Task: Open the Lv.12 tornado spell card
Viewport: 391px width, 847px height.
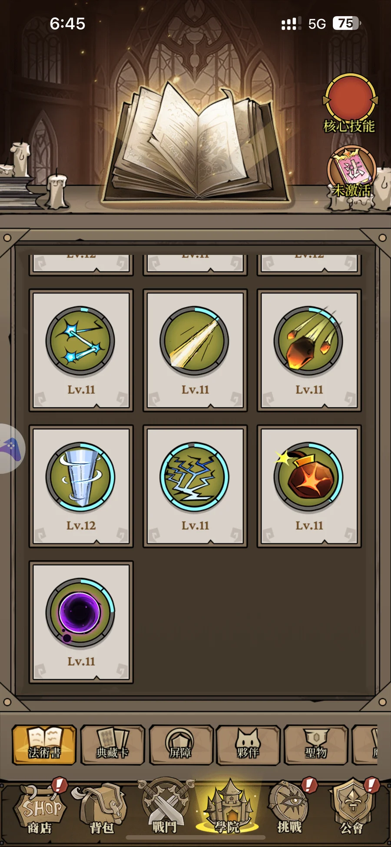Action: click(81, 486)
